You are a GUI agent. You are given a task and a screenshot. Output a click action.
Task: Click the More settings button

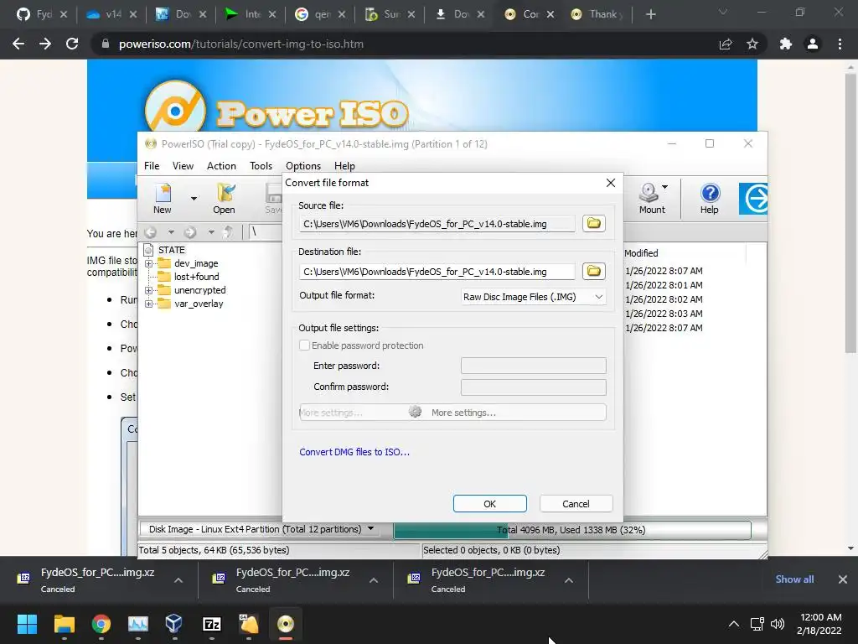point(452,413)
